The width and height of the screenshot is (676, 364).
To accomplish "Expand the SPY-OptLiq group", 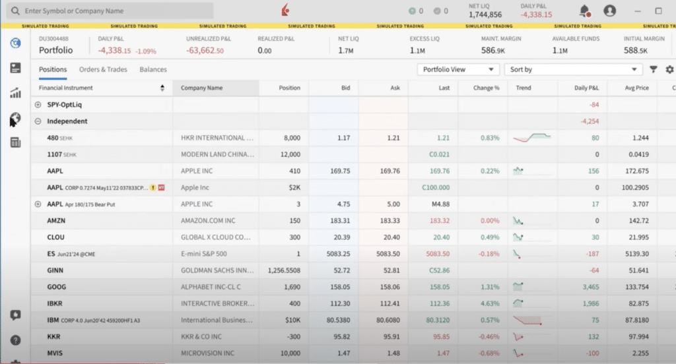I will point(38,105).
